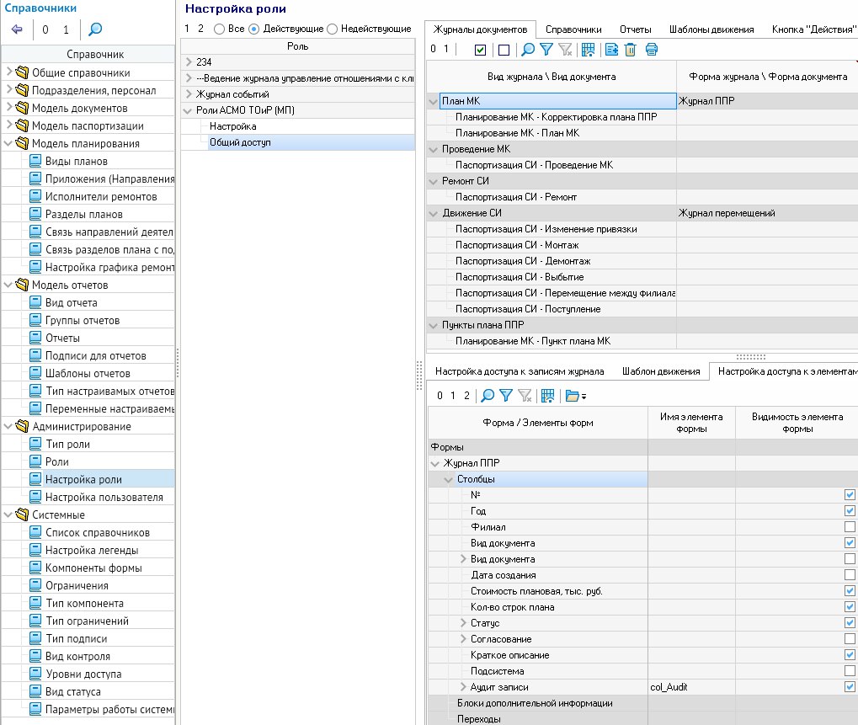Image resolution: width=858 pixels, height=725 pixels.
Task: Clear filter icon in document journals toolbar
Action: [565, 50]
